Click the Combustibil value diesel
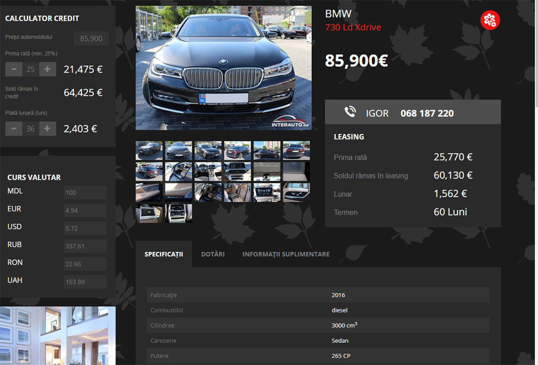 pyautogui.click(x=340, y=310)
